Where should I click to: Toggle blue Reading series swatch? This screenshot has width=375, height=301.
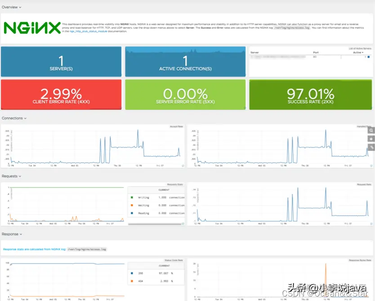point(132,213)
